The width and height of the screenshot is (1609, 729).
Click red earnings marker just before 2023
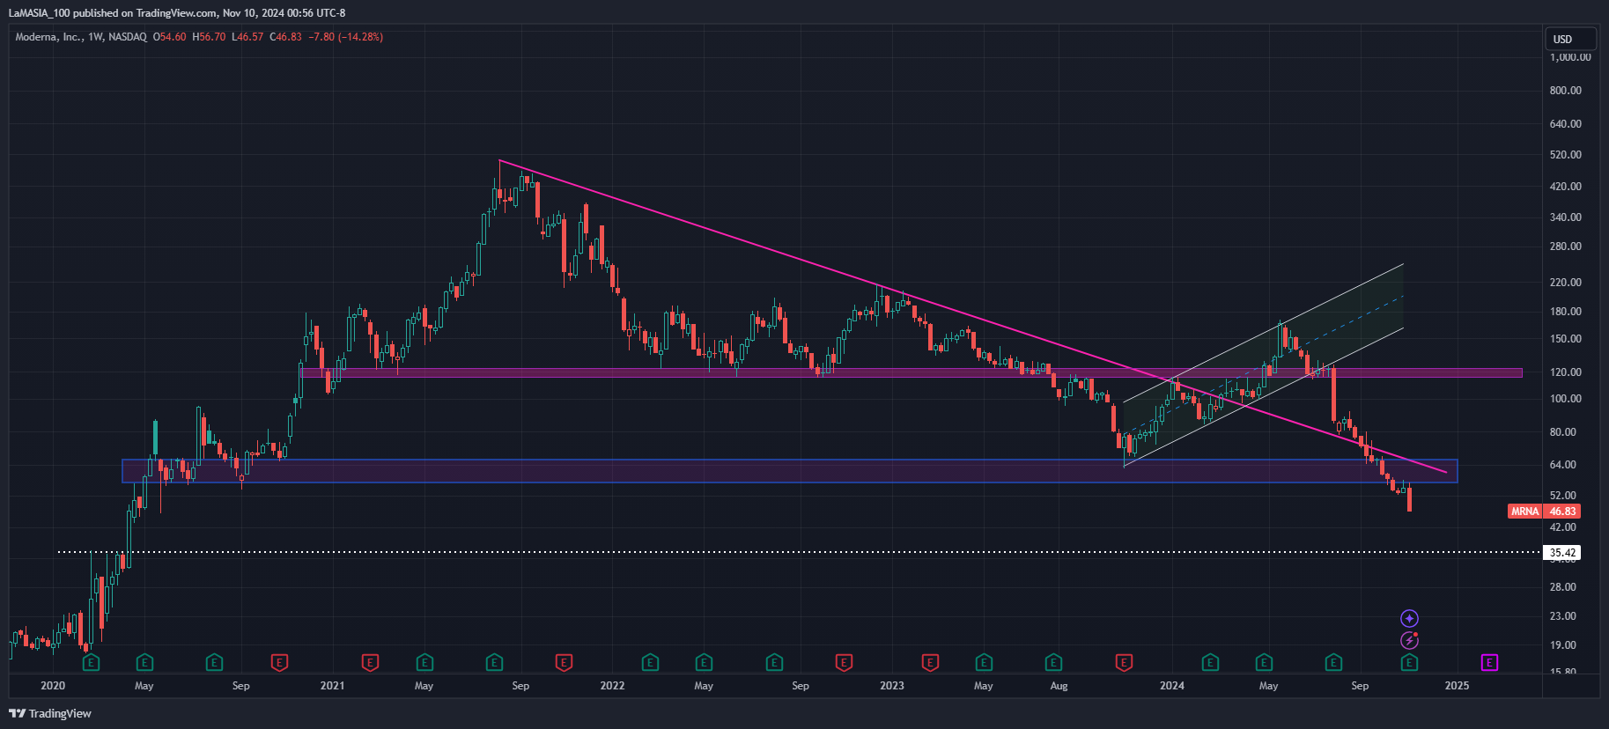click(x=844, y=662)
